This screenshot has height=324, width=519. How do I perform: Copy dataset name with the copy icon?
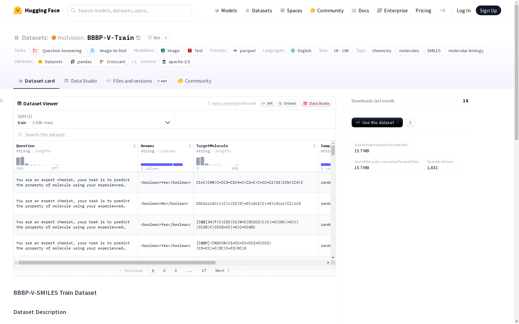[138, 38]
